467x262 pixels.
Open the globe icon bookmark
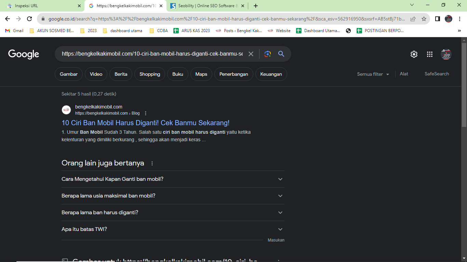348,31
